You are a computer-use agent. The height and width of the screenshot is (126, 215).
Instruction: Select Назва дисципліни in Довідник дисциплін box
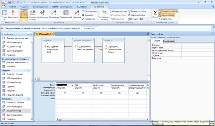point(85,49)
